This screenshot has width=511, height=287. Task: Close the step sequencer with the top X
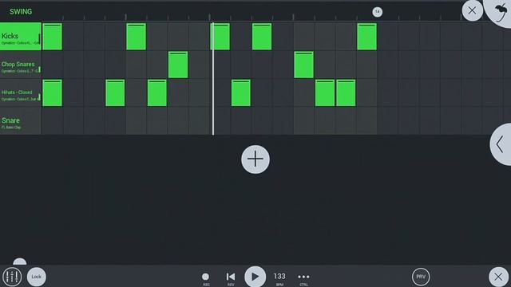[x=472, y=10]
